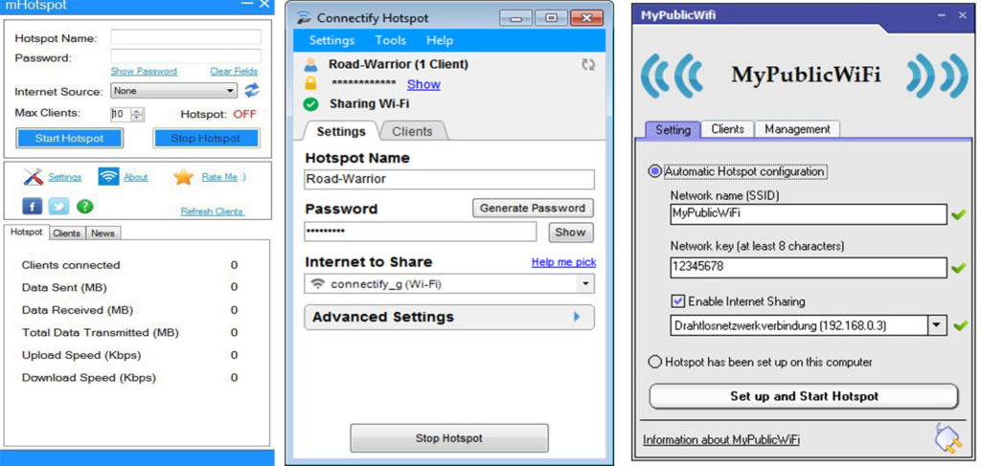Switch to Connectify Clients tab
This screenshot has width=981, height=466.
tap(412, 131)
